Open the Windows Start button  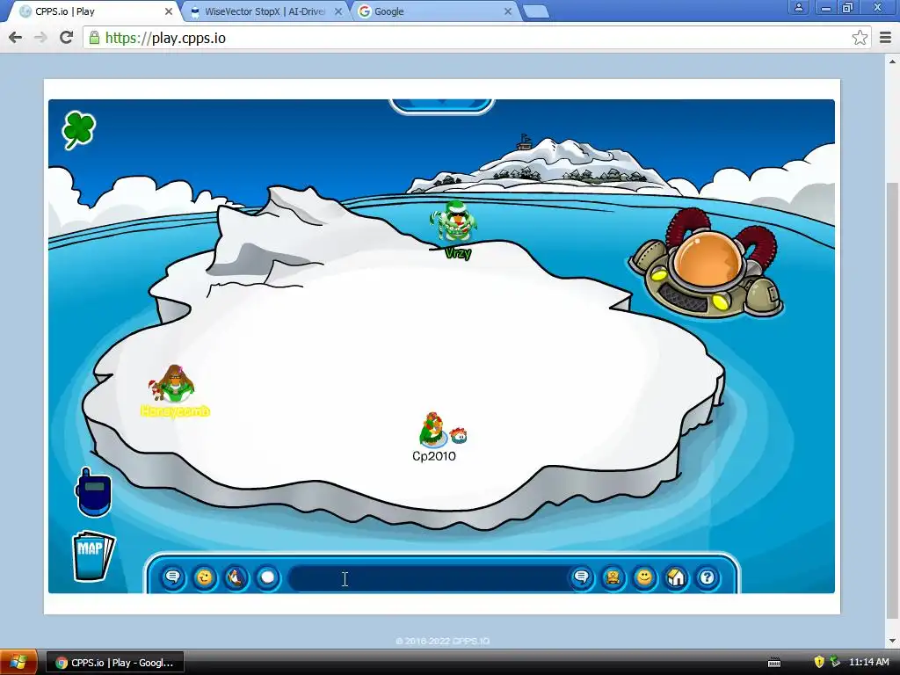(x=18, y=663)
